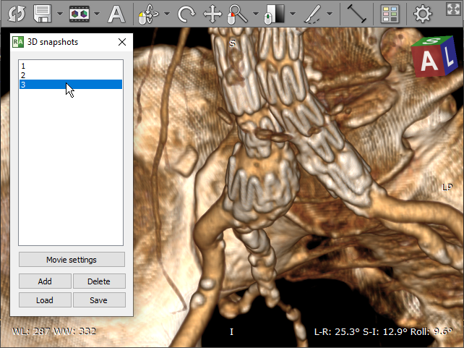Select the pan move tool
Screen dimensions: 464x348
pos(212,13)
